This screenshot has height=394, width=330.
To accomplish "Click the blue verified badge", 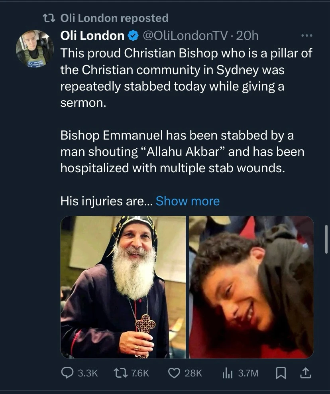I will 134,35.
